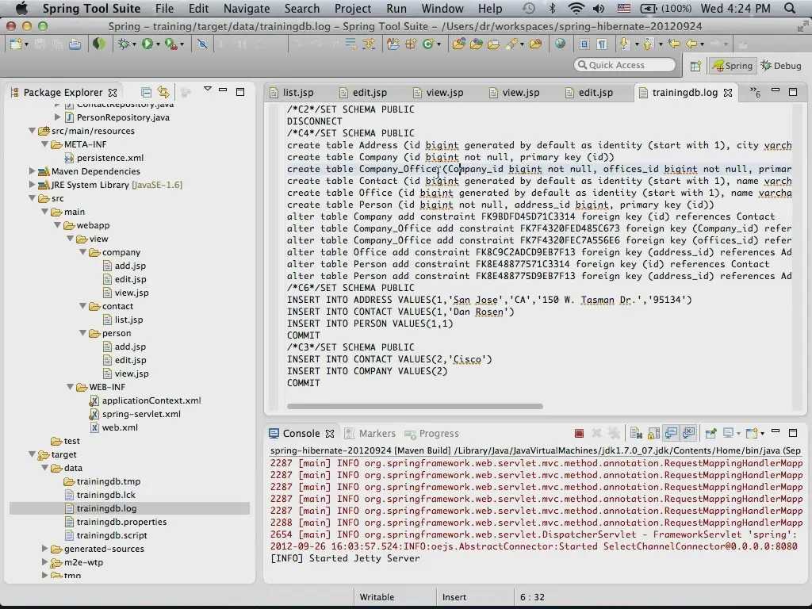Open macOS Spotlight search icon
Screen dimensions: 812x609
[790, 8]
